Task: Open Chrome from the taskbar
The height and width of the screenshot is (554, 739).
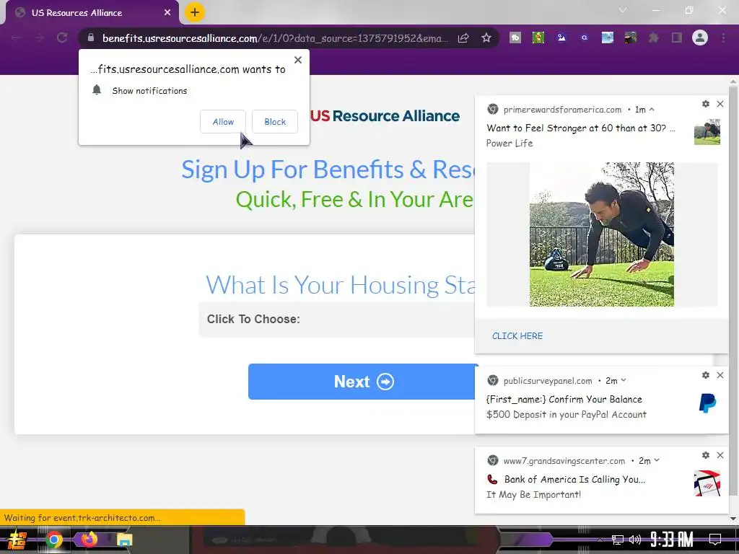Action: [x=53, y=540]
